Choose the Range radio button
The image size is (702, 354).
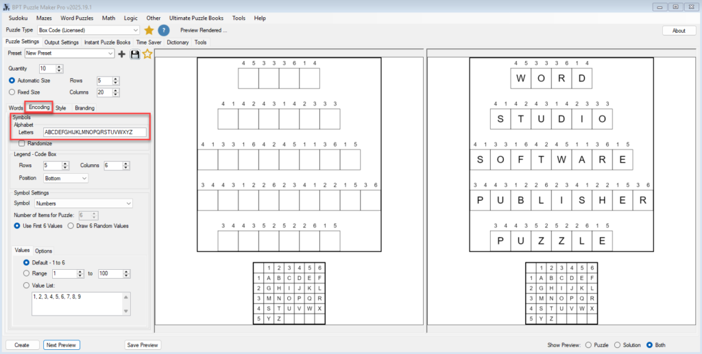coord(27,273)
